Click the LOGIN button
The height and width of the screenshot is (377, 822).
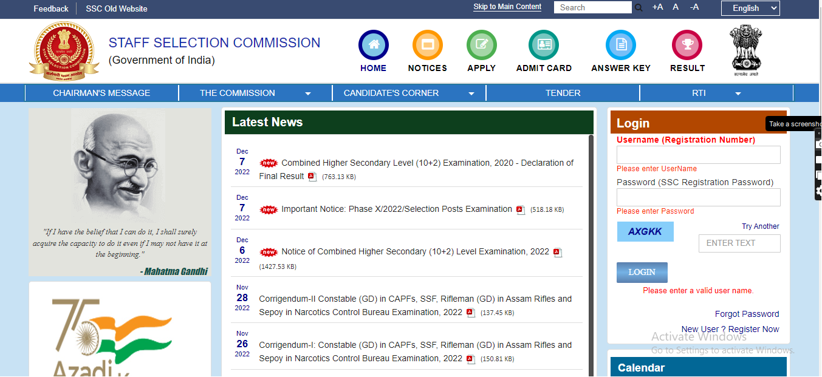coord(642,272)
